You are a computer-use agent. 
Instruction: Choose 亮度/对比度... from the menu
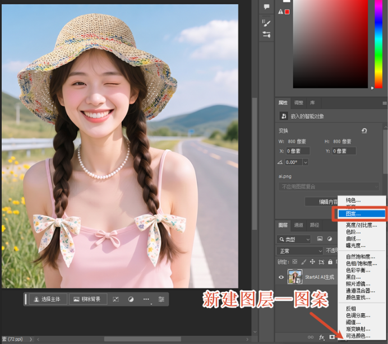click(x=362, y=225)
